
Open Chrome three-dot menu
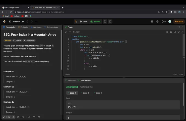click(x=183, y=12)
